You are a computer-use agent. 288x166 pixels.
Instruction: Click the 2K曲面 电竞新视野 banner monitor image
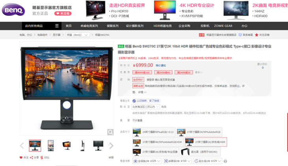236,10
